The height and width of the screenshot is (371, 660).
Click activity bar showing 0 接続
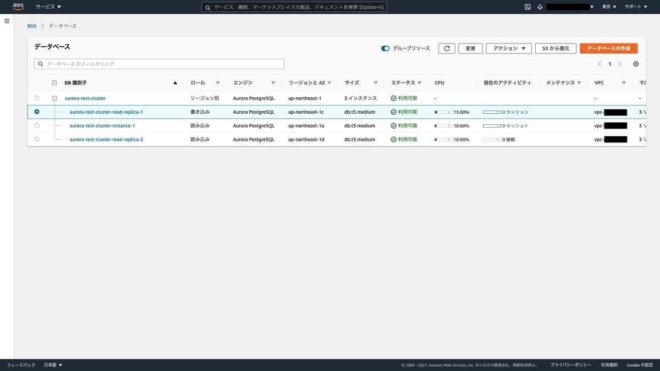click(x=492, y=140)
